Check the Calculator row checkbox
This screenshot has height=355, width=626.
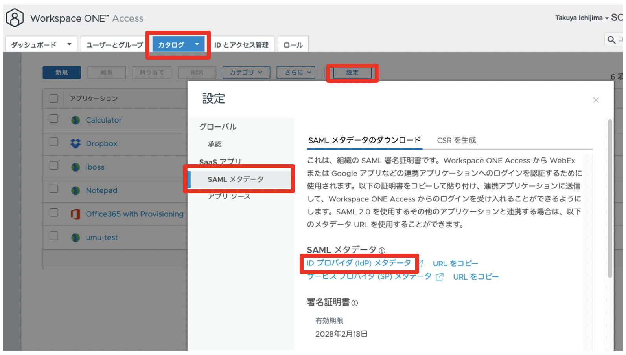point(54,119)
